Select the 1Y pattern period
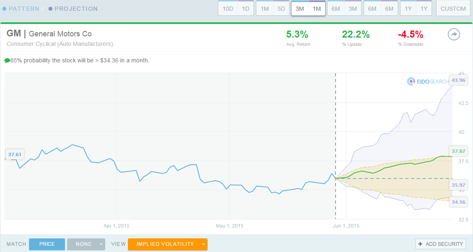The height and width of the screenshot is (252, 473). [x=408, y=9]
